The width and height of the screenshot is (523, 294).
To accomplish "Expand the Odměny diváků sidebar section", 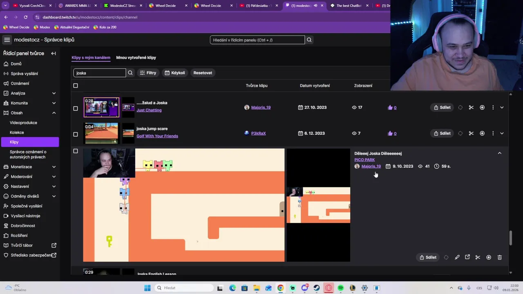I will [x=54, y=196].
